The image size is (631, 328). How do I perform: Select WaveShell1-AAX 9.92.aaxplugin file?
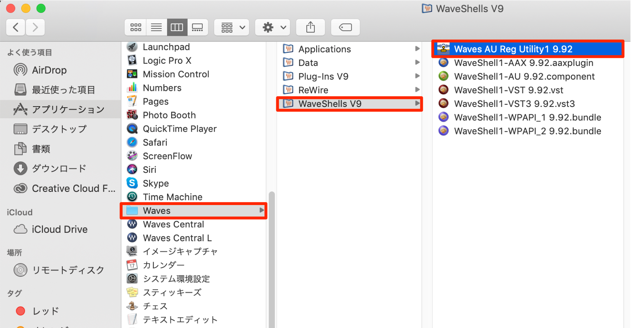(528, 63)
